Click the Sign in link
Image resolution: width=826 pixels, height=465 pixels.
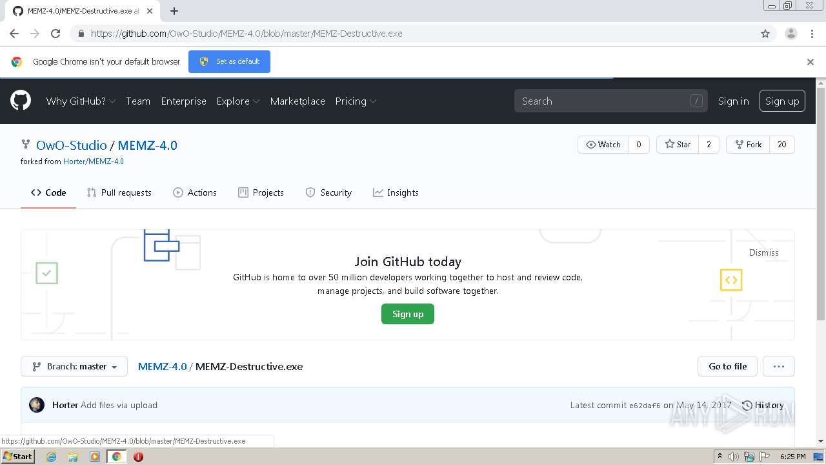[734, 101]
